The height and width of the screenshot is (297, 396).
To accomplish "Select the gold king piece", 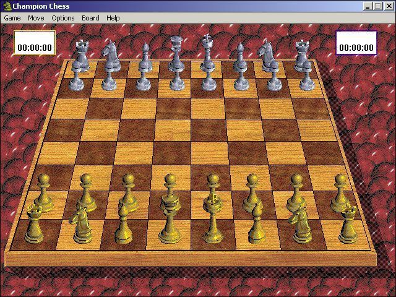I will (213, 220).
